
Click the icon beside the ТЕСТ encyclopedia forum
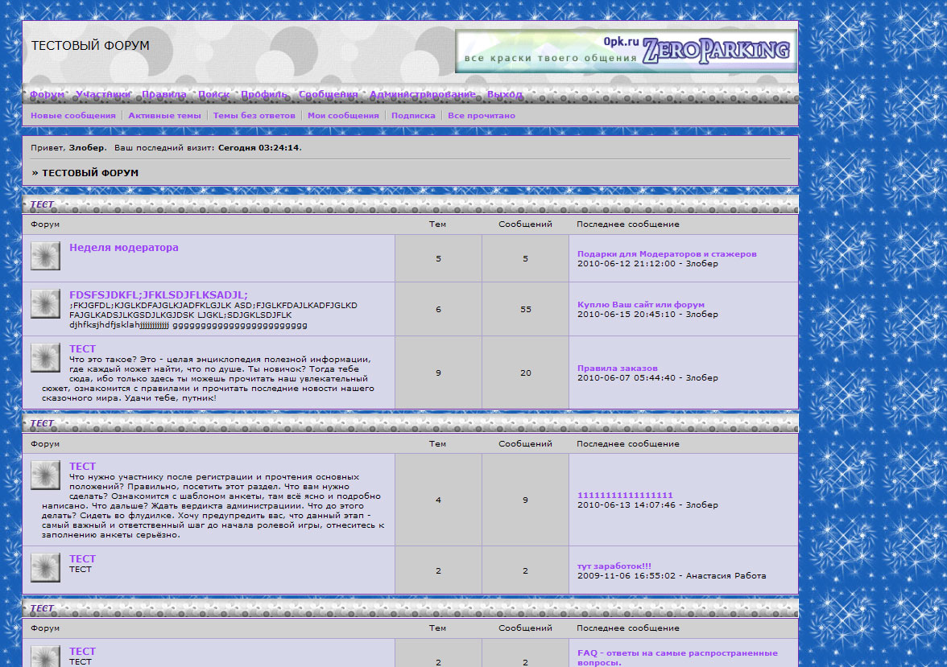(45, 357)
